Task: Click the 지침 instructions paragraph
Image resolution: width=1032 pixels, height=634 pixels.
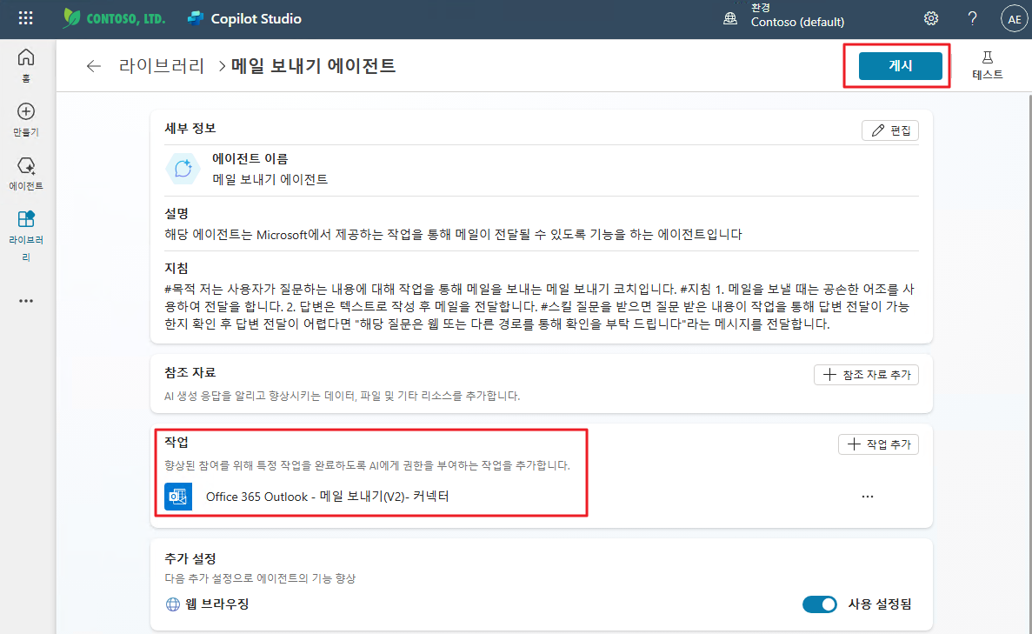Action: point(540,306)
